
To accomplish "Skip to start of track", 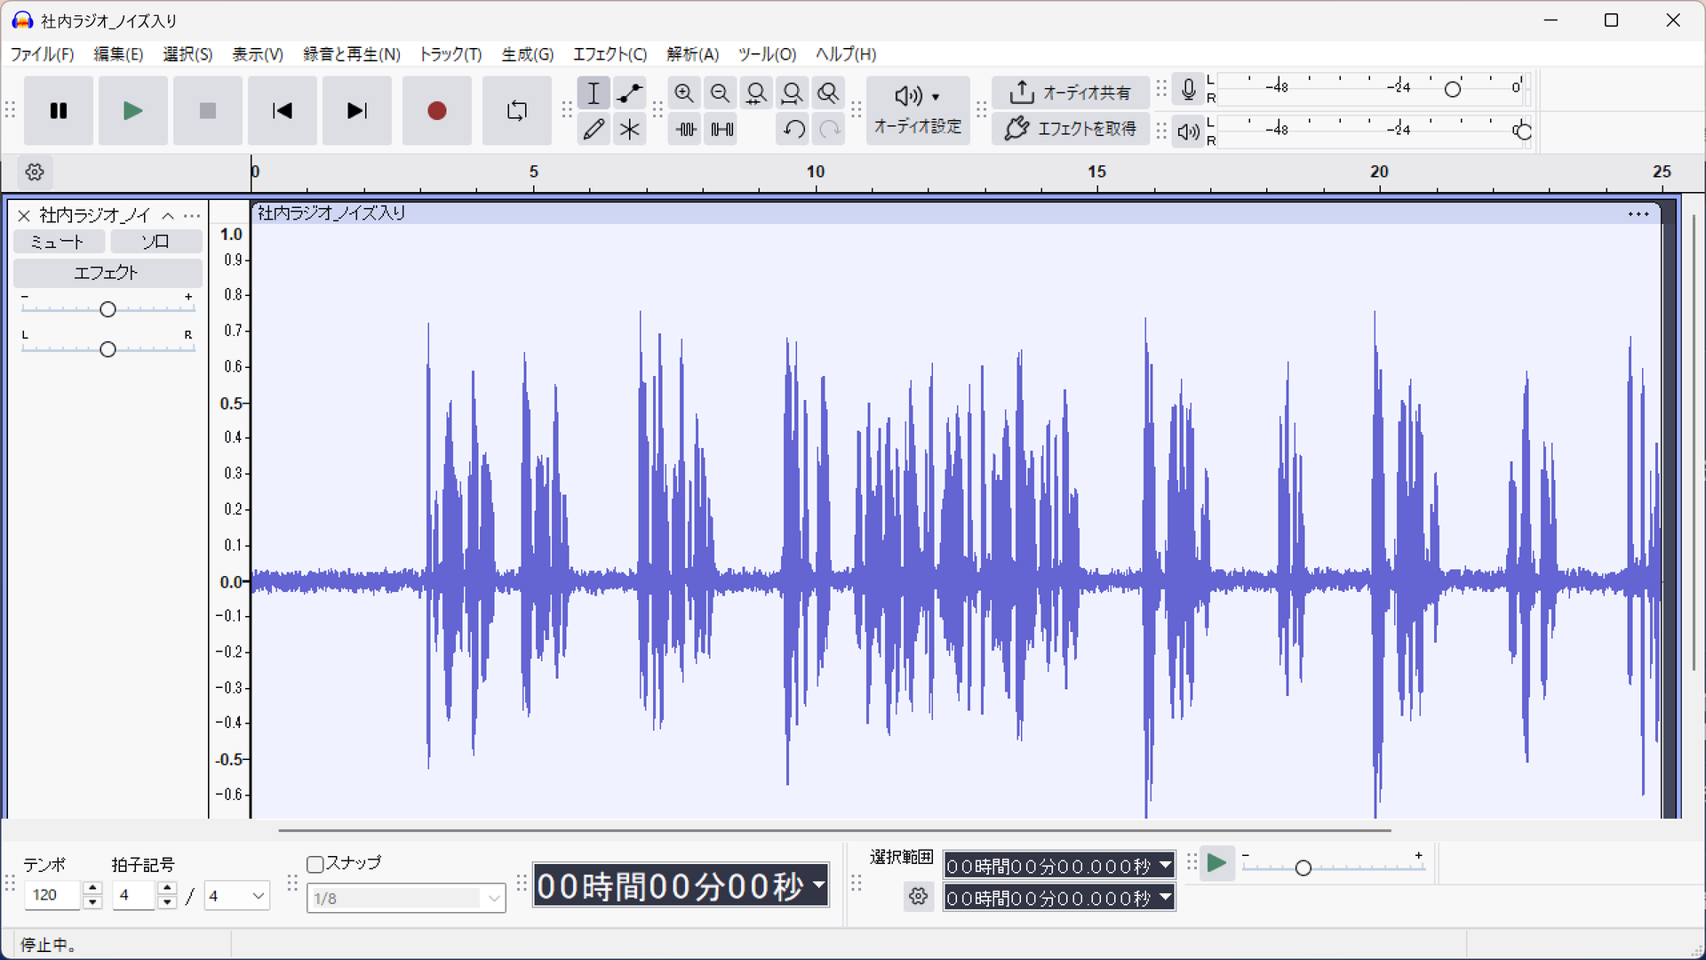I will pyautogui.click(x=283, y=111).
